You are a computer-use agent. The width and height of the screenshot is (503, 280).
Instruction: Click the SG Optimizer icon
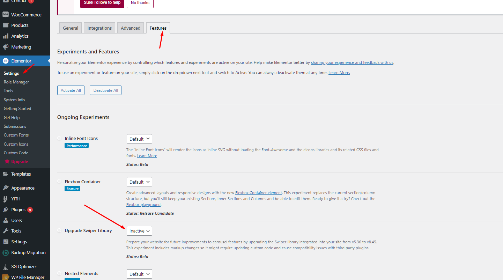click(6, 267)
